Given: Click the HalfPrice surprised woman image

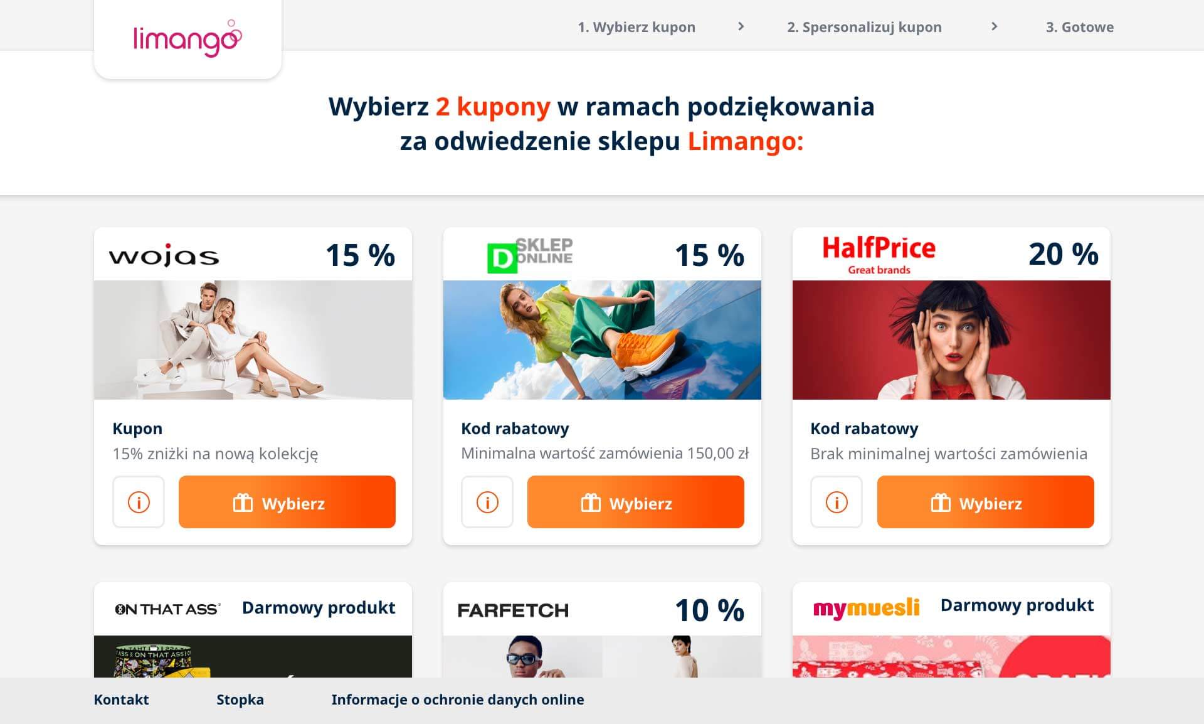Looking at the screenshot, I should (x=951, y=340).
